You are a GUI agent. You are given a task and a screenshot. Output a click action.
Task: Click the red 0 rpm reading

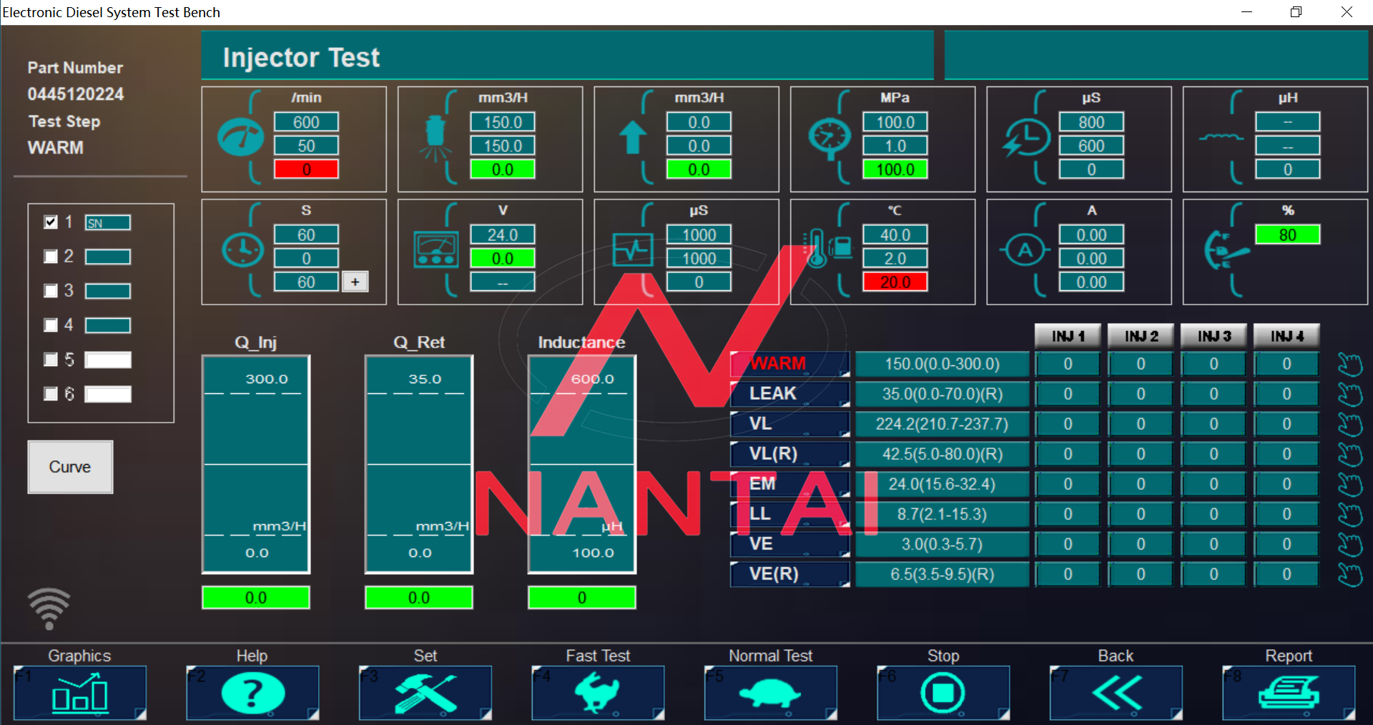click(306, 169)
